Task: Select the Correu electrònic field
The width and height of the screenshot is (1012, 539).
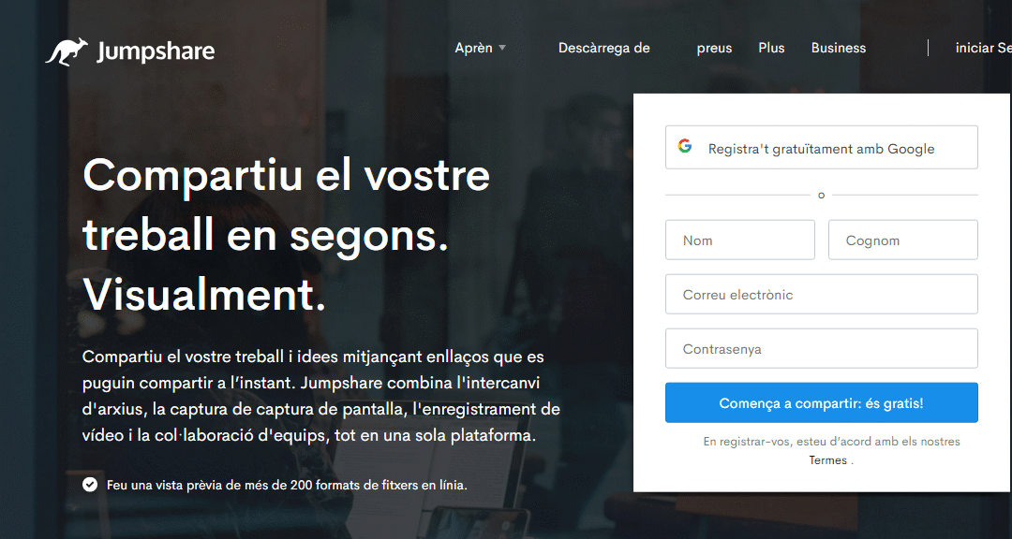Action: [x=822, y=294]
